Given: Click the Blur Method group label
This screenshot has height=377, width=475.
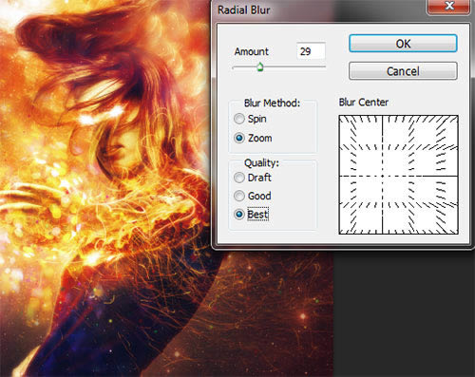Looking at the screenshot, I should pyautogui.click(x=272, y=103).
